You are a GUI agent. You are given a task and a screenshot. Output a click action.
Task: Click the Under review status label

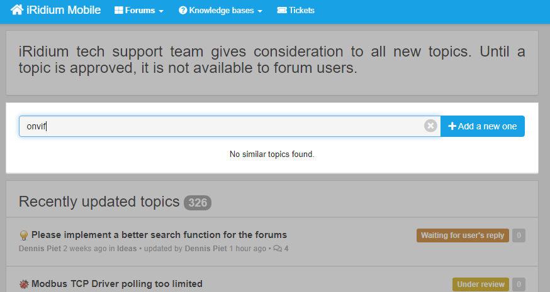[x=481, y=284]
